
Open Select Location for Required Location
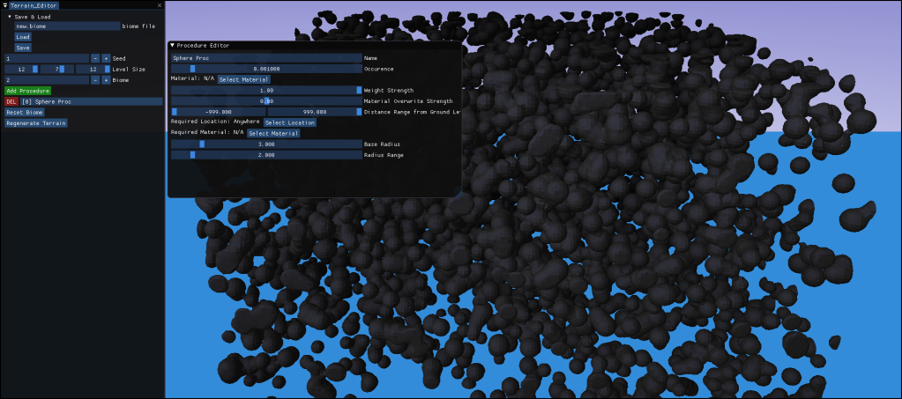[289, 122]
